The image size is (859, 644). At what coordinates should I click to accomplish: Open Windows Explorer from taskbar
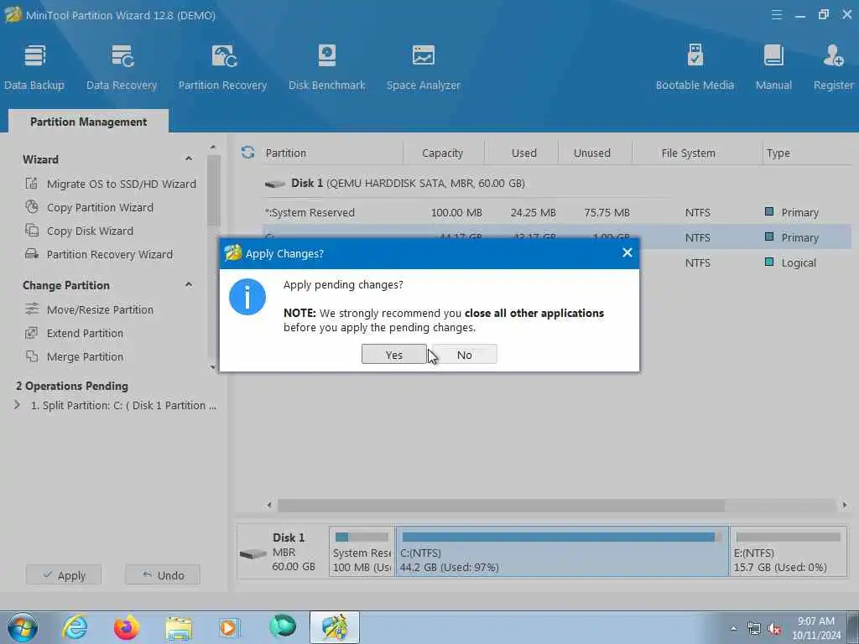pyautogui.click(x=179, y=627)
